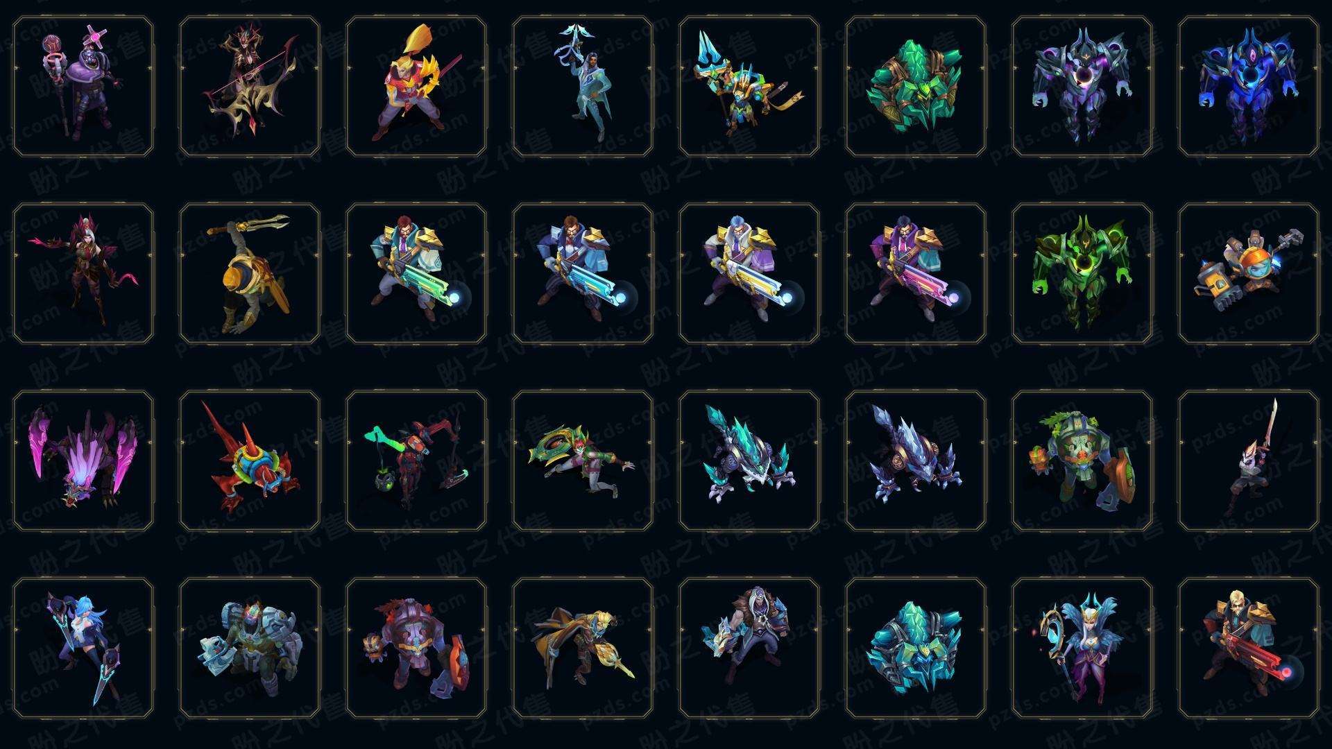Screen dimensions: 1332x749
Task: Pick the gunner with pink-purple cannon chroma
Action: 916,273
